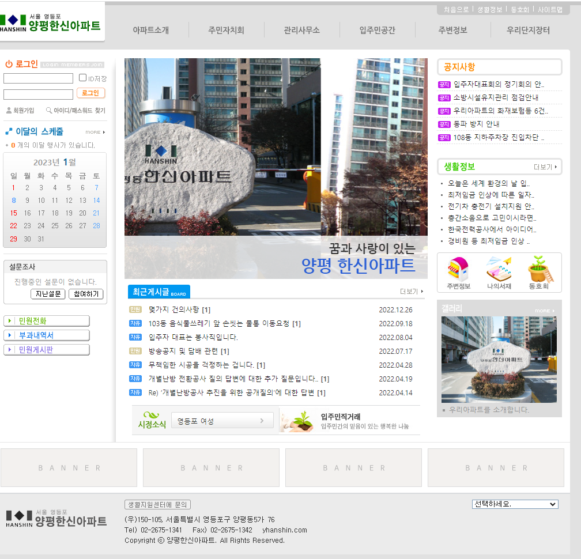Viewport: 581px width, 559px height.
Task: Click 더보기 beside 최근게시글 board
Action: pyautogui.click(x=412, y=292)
